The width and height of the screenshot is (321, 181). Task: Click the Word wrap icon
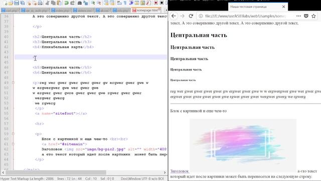pos(119,3)
